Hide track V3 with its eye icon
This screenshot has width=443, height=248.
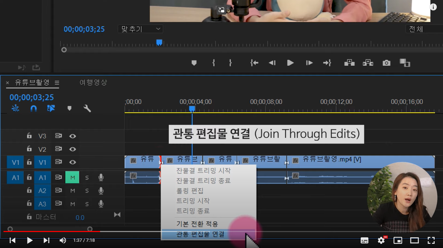(x=73, y=136)
